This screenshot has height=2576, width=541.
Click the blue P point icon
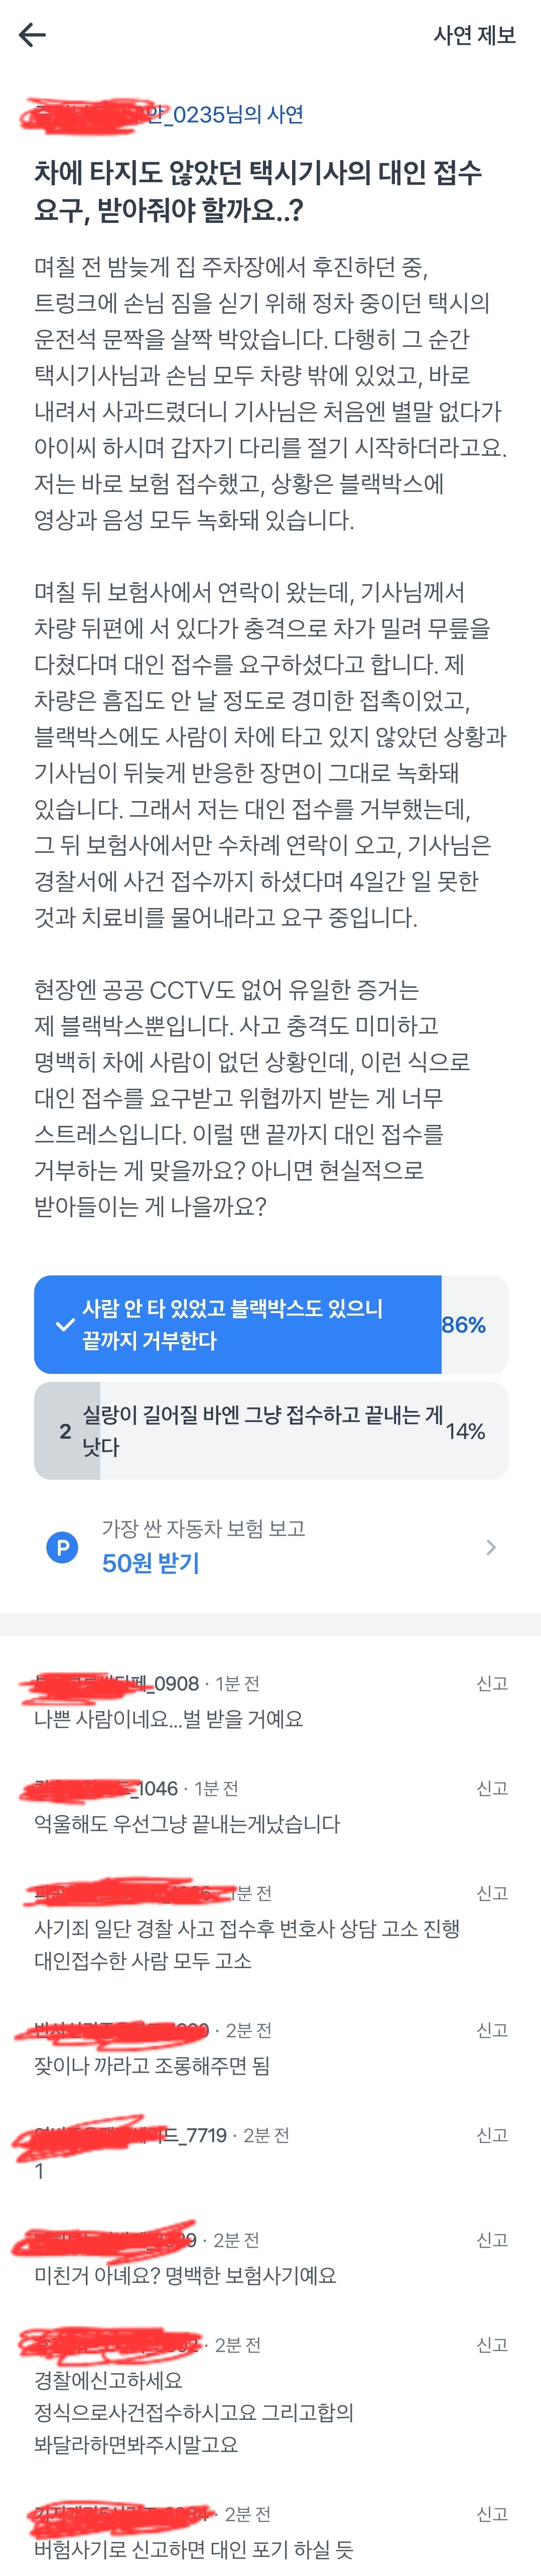click(x=62, y=1548)
